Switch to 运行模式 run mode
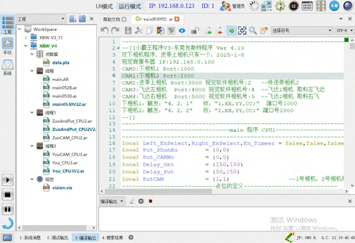The width and height of the screenshot is (355, 243). (130, 6)
